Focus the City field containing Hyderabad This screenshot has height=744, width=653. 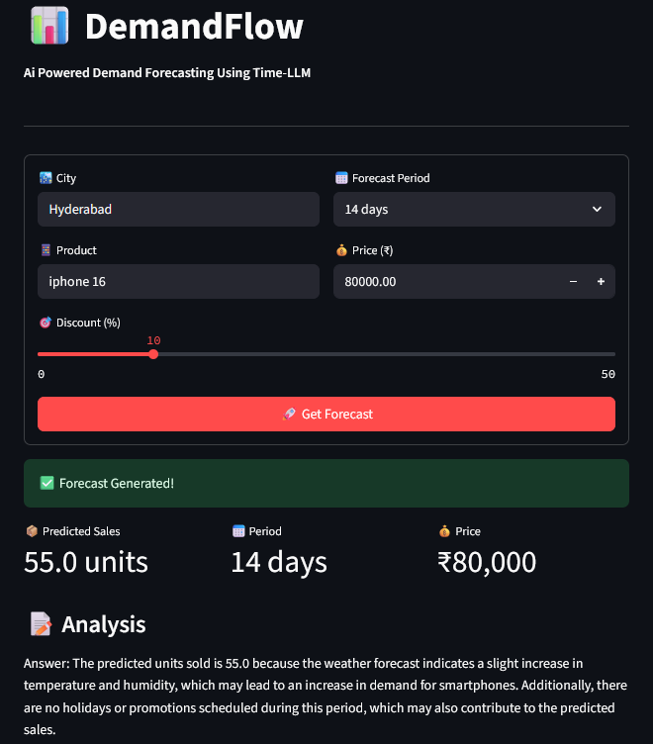pos(178,210)
